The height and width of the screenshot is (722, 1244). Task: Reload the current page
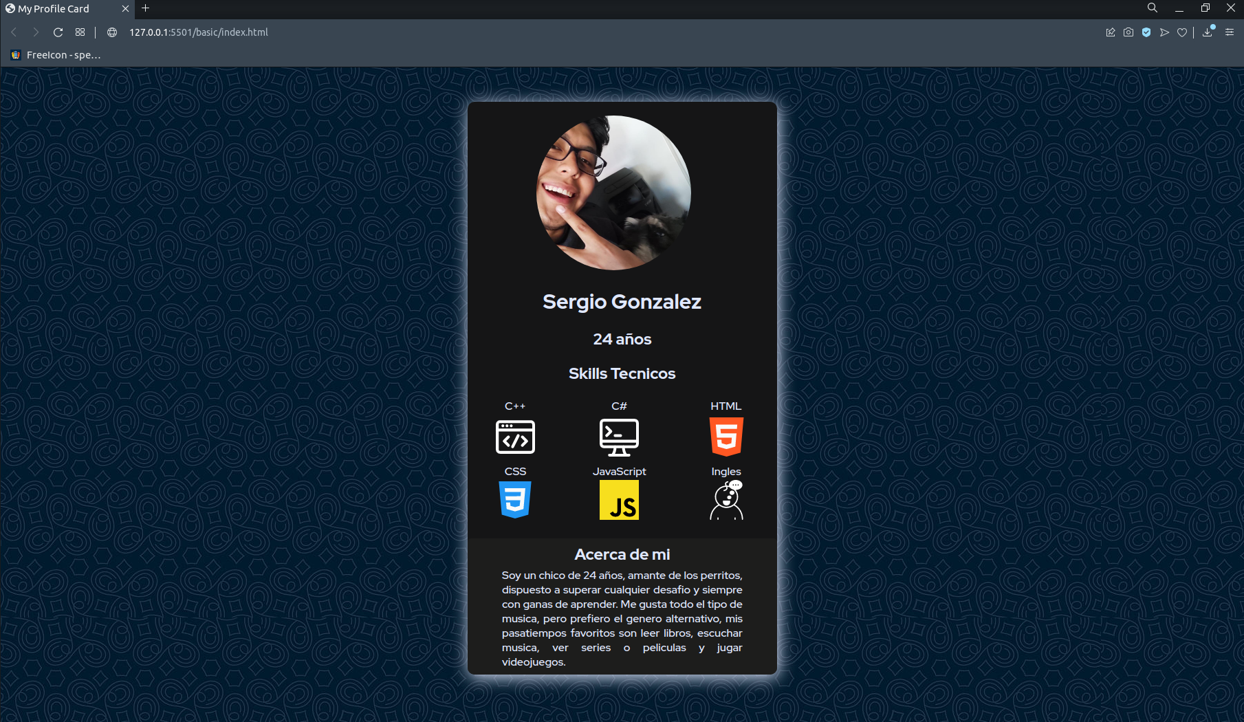point(58,32)
